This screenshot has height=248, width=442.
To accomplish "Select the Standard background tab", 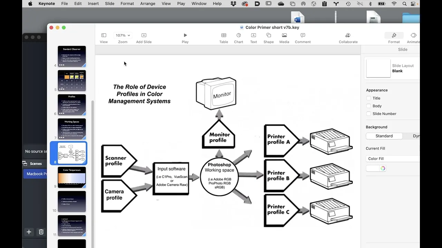I will click(384, 136).
